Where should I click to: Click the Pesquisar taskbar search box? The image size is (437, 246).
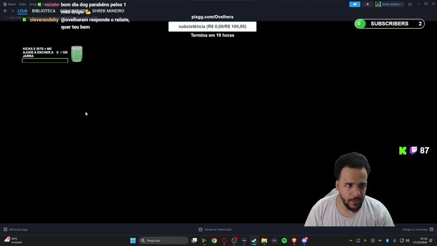164,241
